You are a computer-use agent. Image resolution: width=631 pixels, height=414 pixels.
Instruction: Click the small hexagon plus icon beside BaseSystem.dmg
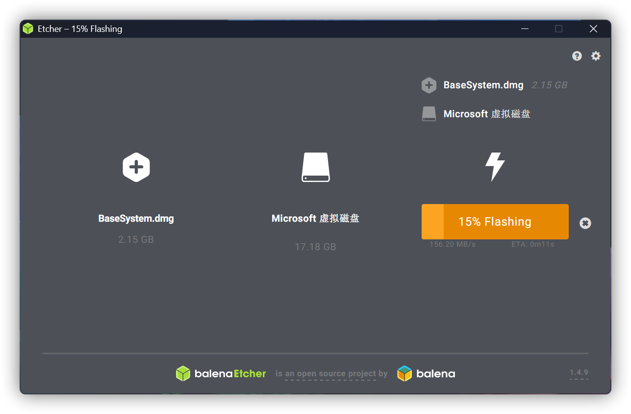pyautogui.click(x=429, y=85)
